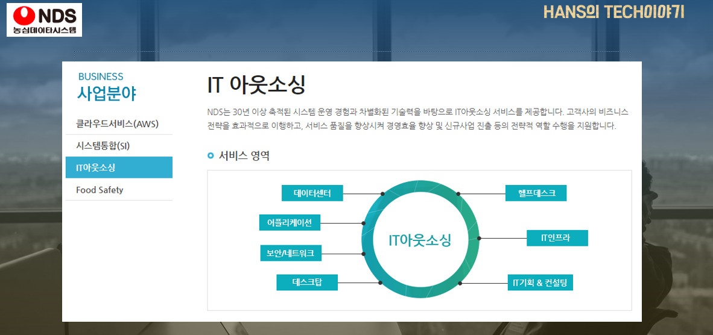Viewport: 713px width, 335px height.
Task: Click the BUSINESS sidebar label
Action: point(101,77)
